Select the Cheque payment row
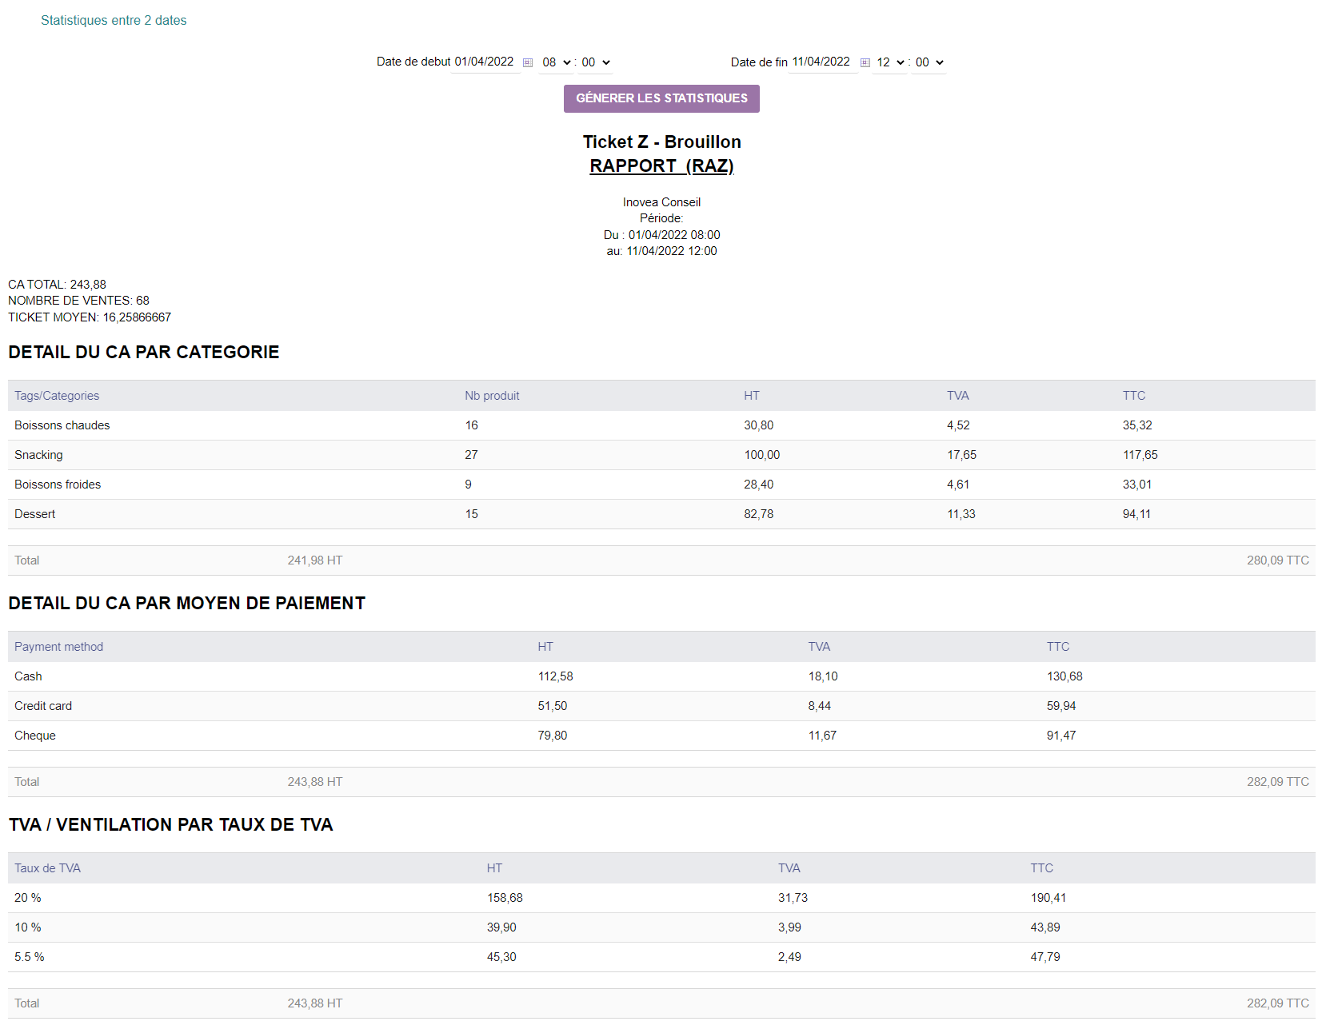Image resolution: width=1334 pixels, height=1029 pixels. 661,736
